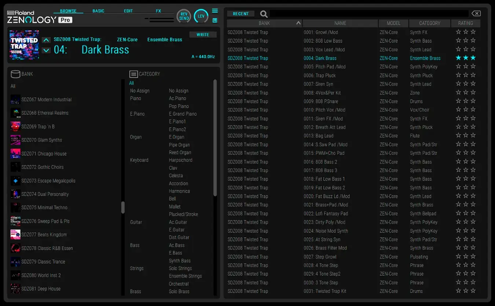Select the SDZ075 Minimal Techno bank icon
This screenshot has height=306, width=495.
(15, 208)
